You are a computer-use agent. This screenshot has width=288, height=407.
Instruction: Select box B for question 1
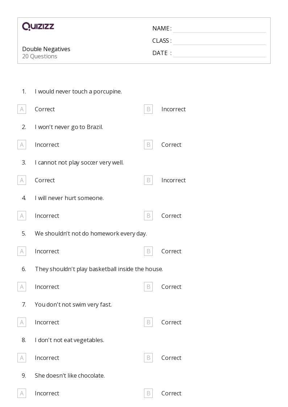click(148, 109)
